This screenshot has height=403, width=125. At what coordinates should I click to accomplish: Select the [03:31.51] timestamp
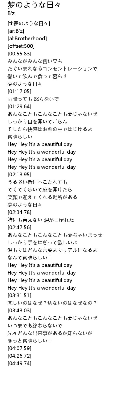tap(19, 295)
